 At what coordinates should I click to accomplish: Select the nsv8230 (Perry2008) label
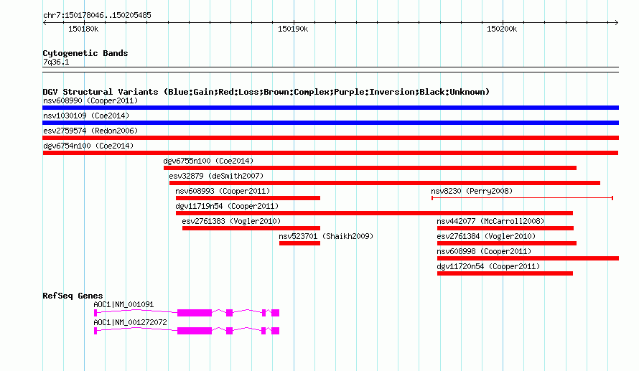(x=472, y=191)
